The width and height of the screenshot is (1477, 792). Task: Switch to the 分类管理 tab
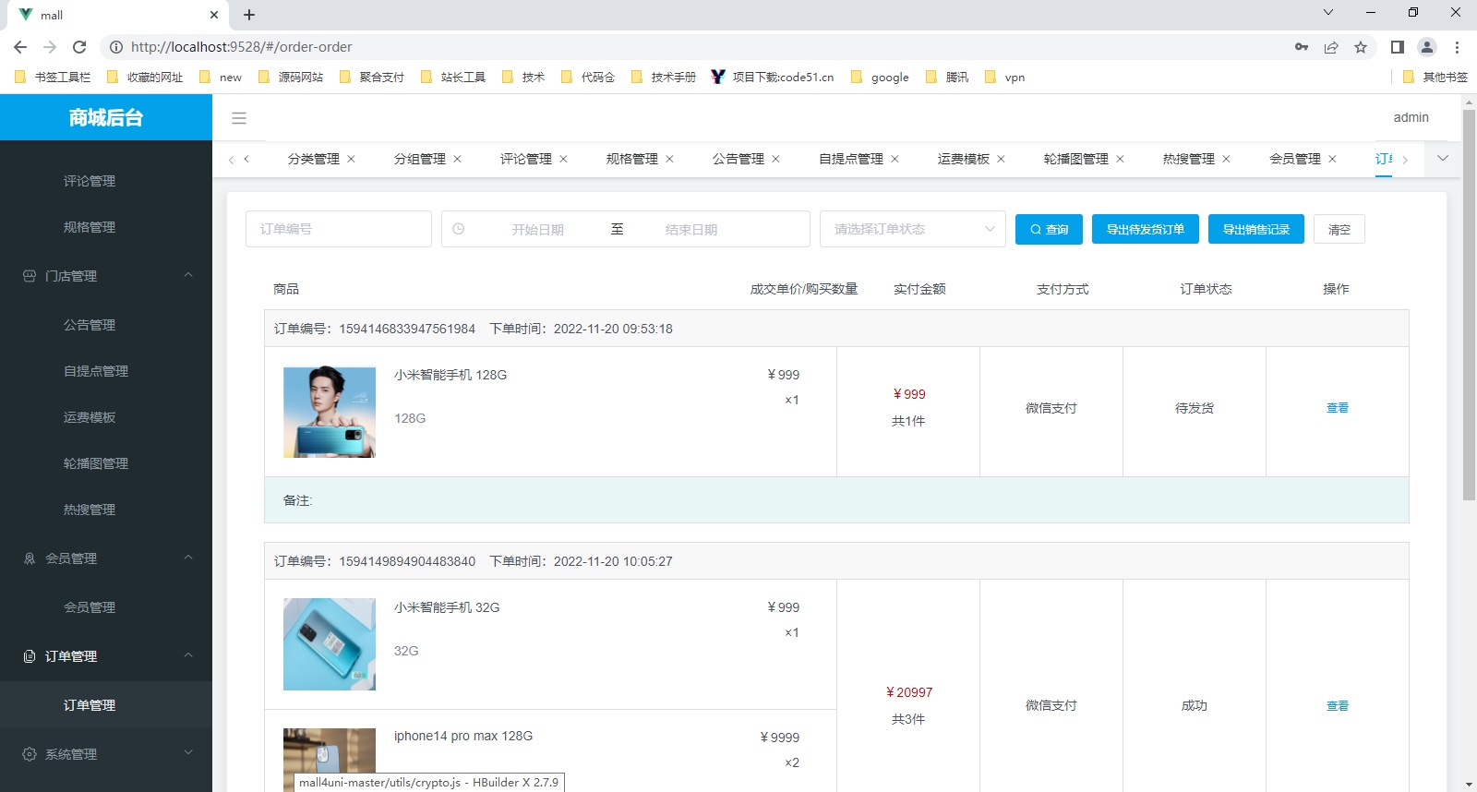click(313, 159)
